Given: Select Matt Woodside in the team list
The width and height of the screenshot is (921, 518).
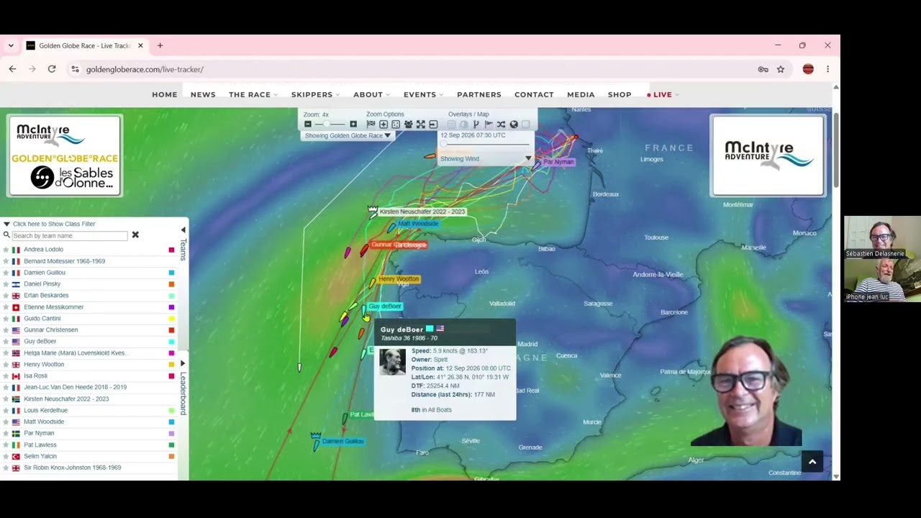Looking at the screenshot, I should point(44,422).
